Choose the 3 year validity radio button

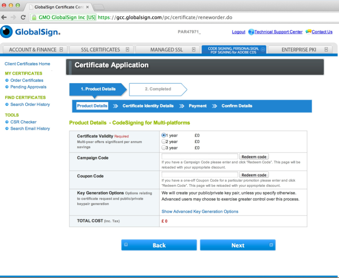[164, 148]
